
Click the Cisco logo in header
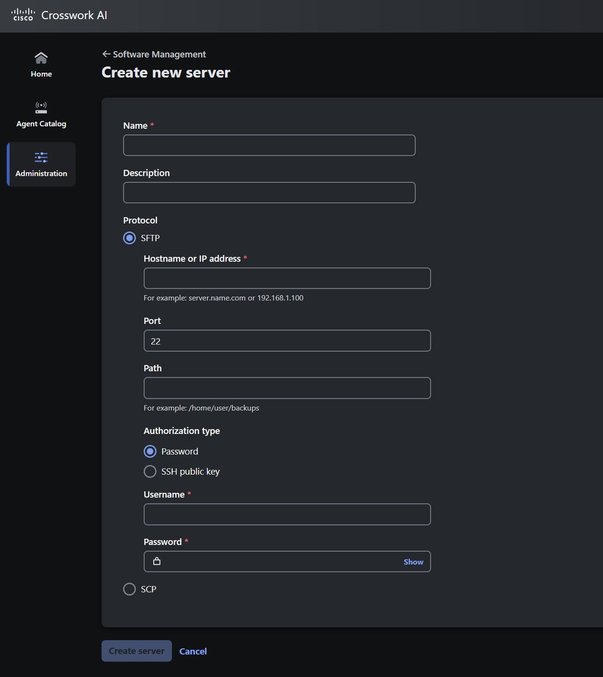tap(23, 15)
